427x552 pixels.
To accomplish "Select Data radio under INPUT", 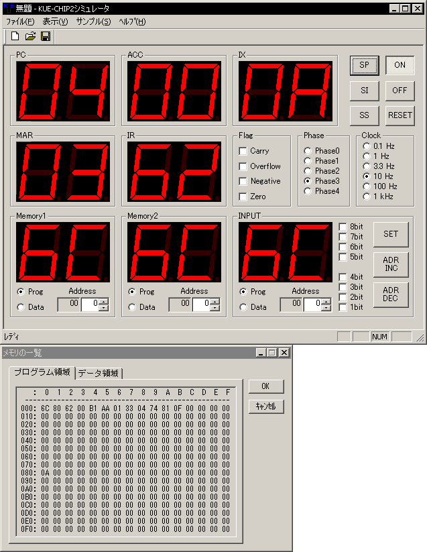I will click(x=243, y=307).
